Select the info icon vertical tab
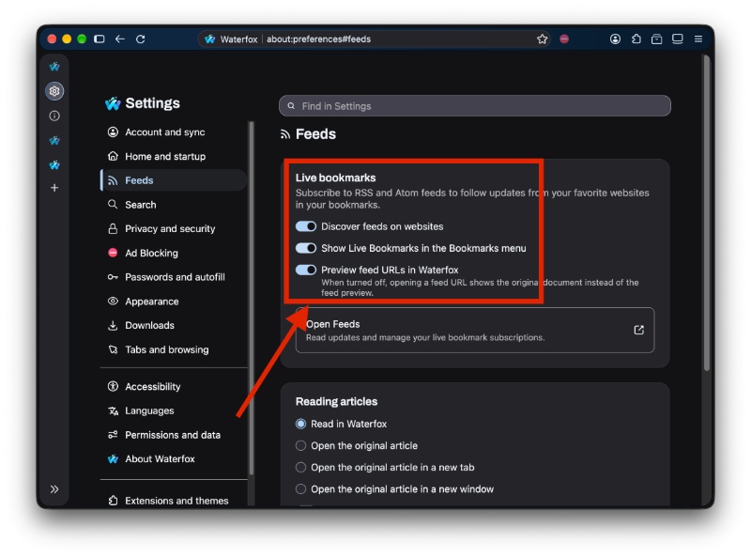This screenshot has height=557, width=751. click(54, 116)
